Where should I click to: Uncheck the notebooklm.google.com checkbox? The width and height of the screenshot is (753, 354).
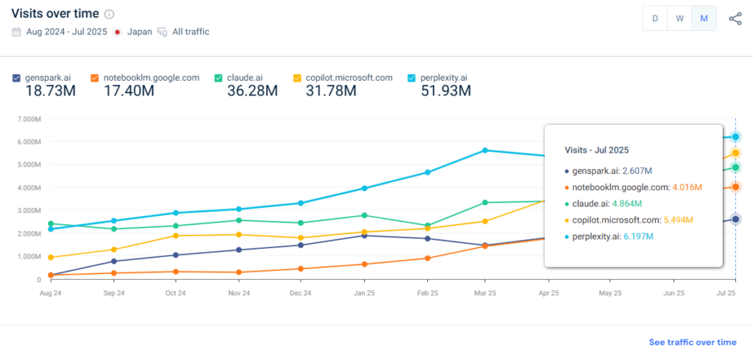[x=95, y=78]
